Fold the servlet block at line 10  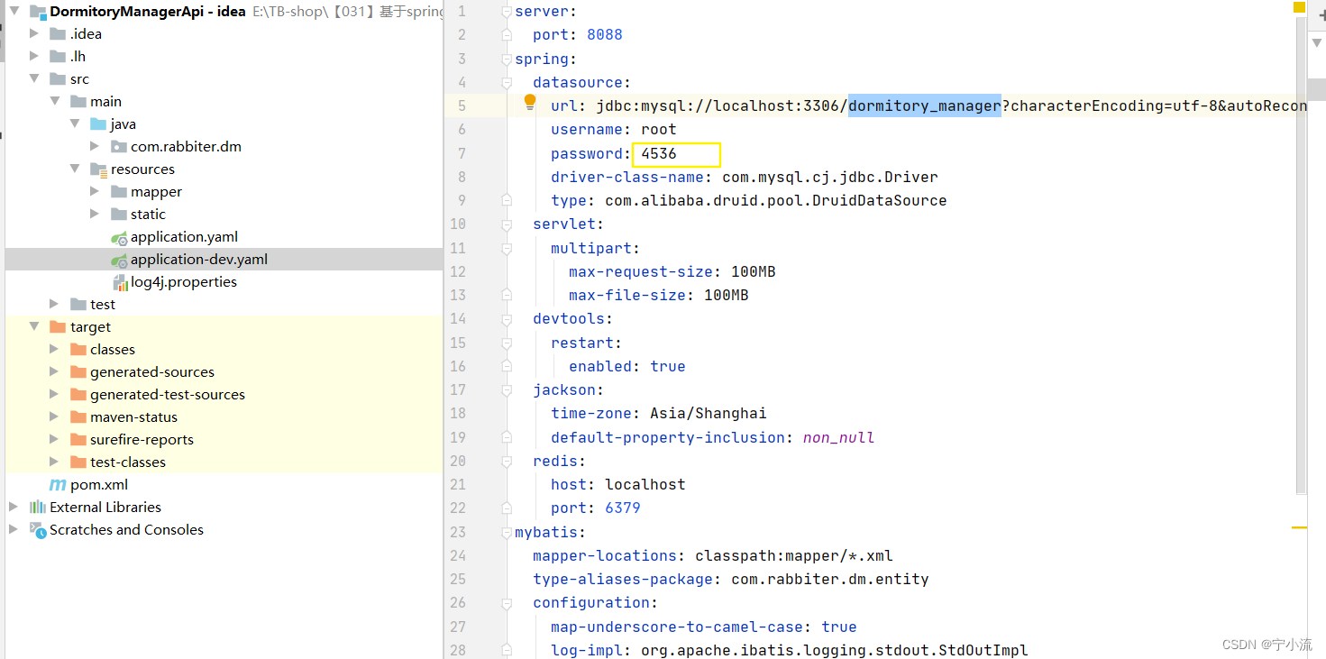506,224
